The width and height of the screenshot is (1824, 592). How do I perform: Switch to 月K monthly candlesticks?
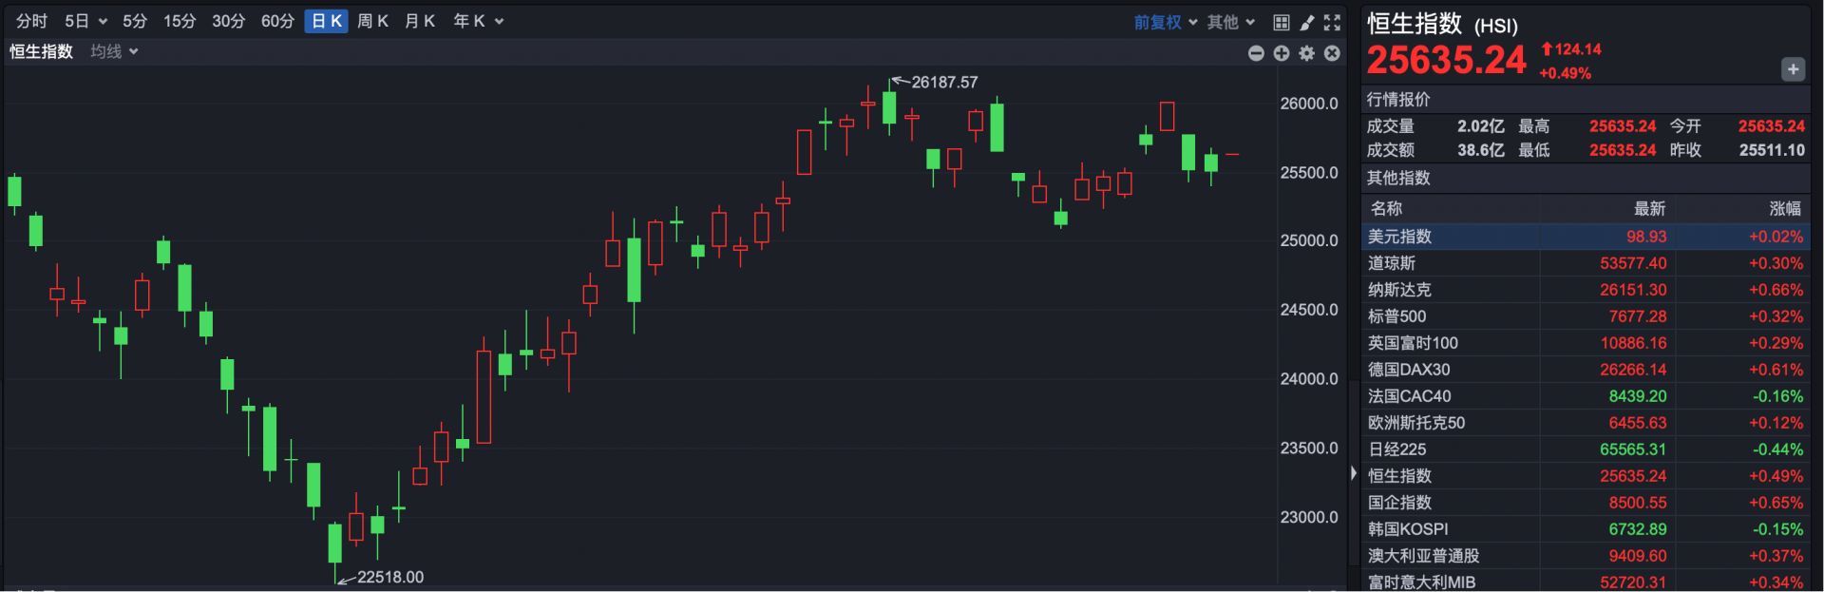[x=419, y=21]
